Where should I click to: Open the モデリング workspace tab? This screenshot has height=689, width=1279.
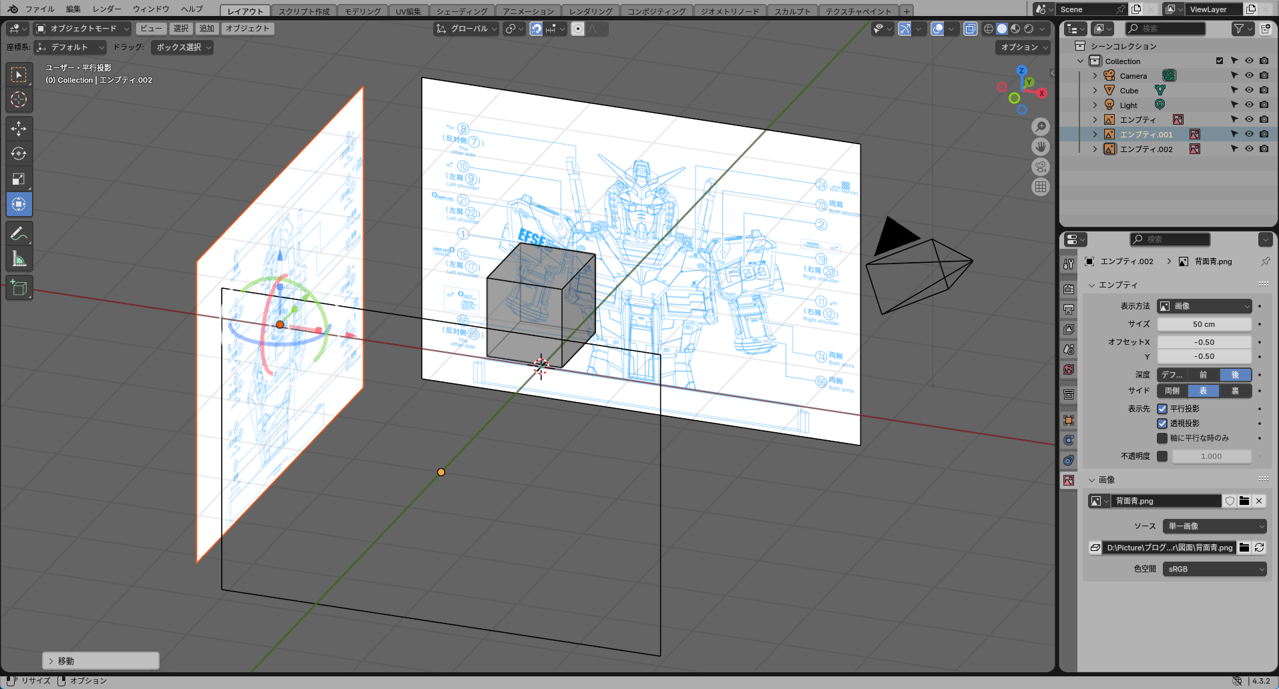pos(362,11)
